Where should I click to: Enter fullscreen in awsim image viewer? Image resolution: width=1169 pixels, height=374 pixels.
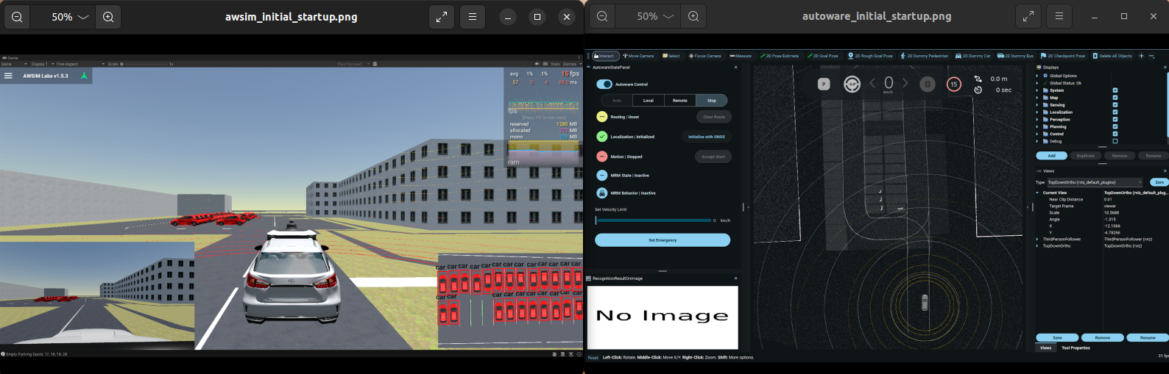pos(442,17)
